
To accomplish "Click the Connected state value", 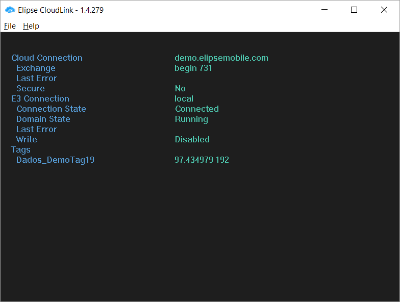I will pos(197,109).
